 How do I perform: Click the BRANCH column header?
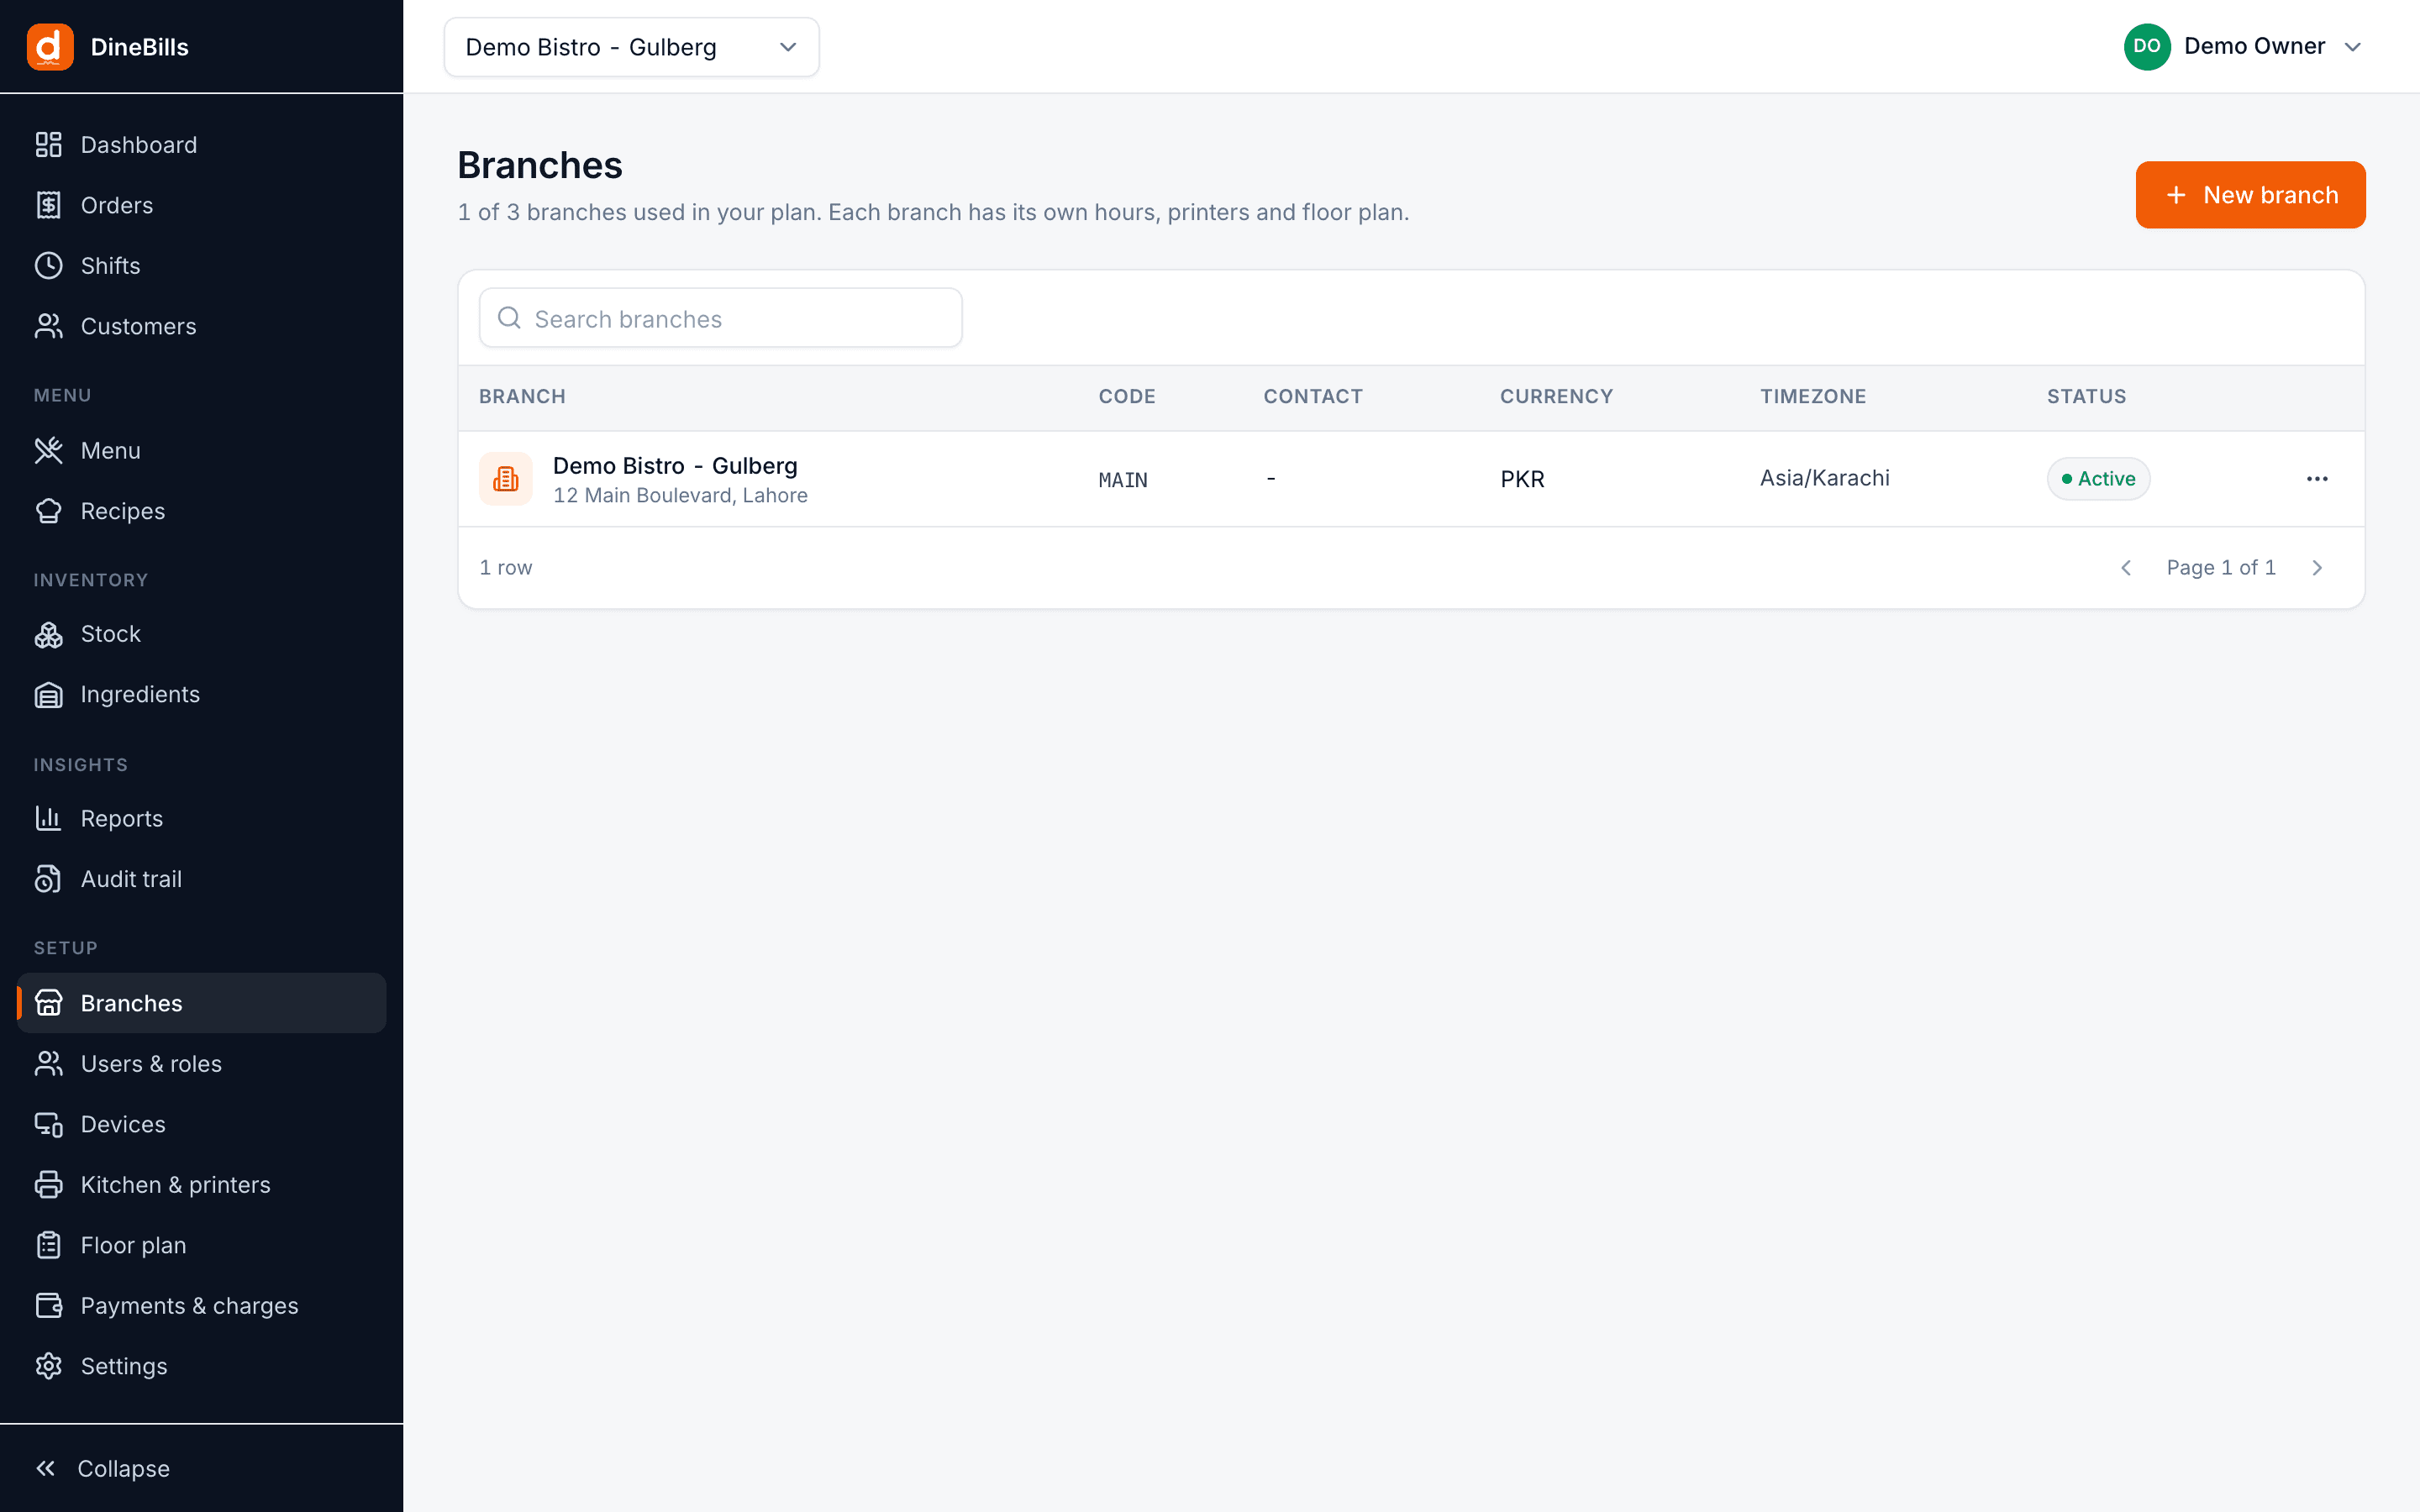pos(522,396)
